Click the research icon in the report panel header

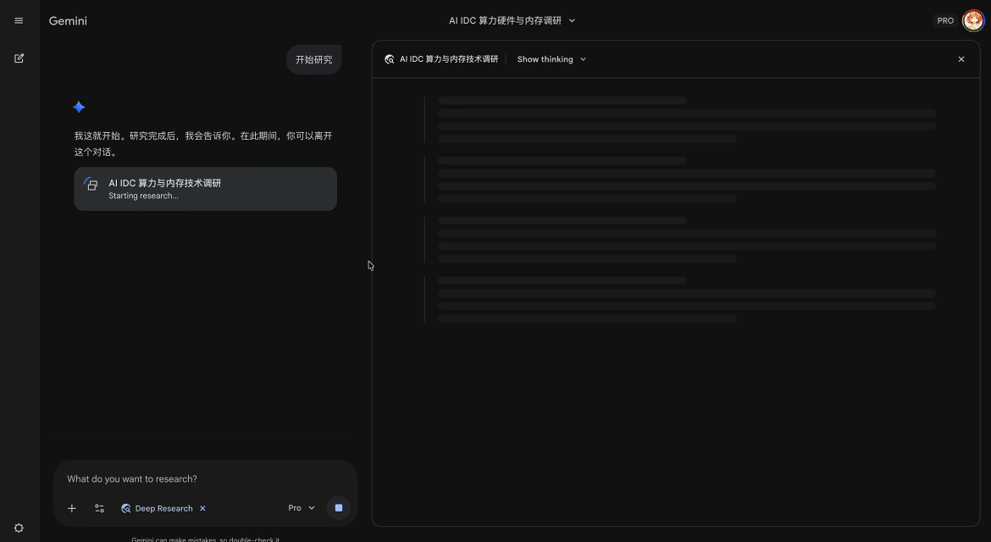[x=390, y=59]
